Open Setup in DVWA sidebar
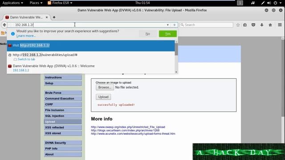Screen dimensions: 285x160 [x=63, y=83]
